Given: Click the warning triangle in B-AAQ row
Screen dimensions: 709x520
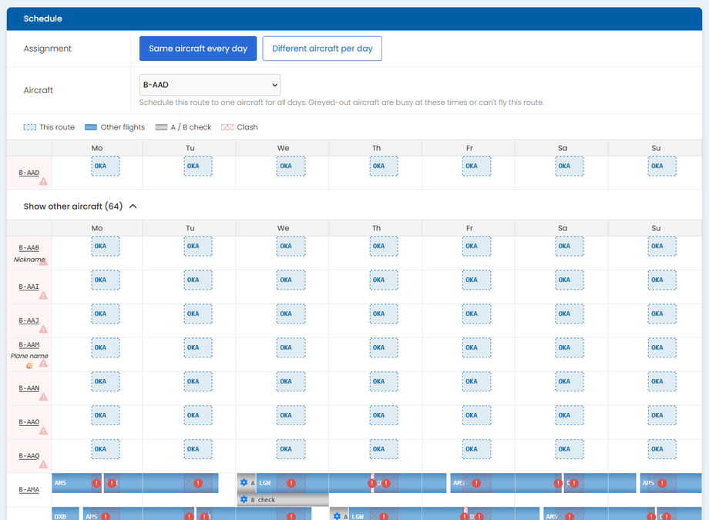Looking at the screenshot, I should coord(43,465).
